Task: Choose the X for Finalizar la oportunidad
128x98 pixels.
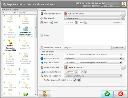Action: point(79,80)
